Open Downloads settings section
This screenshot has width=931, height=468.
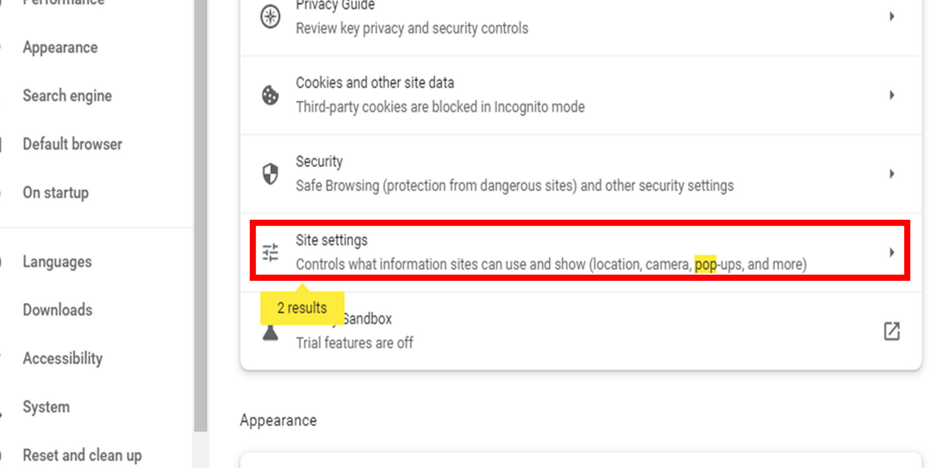(x=58, y=310)
